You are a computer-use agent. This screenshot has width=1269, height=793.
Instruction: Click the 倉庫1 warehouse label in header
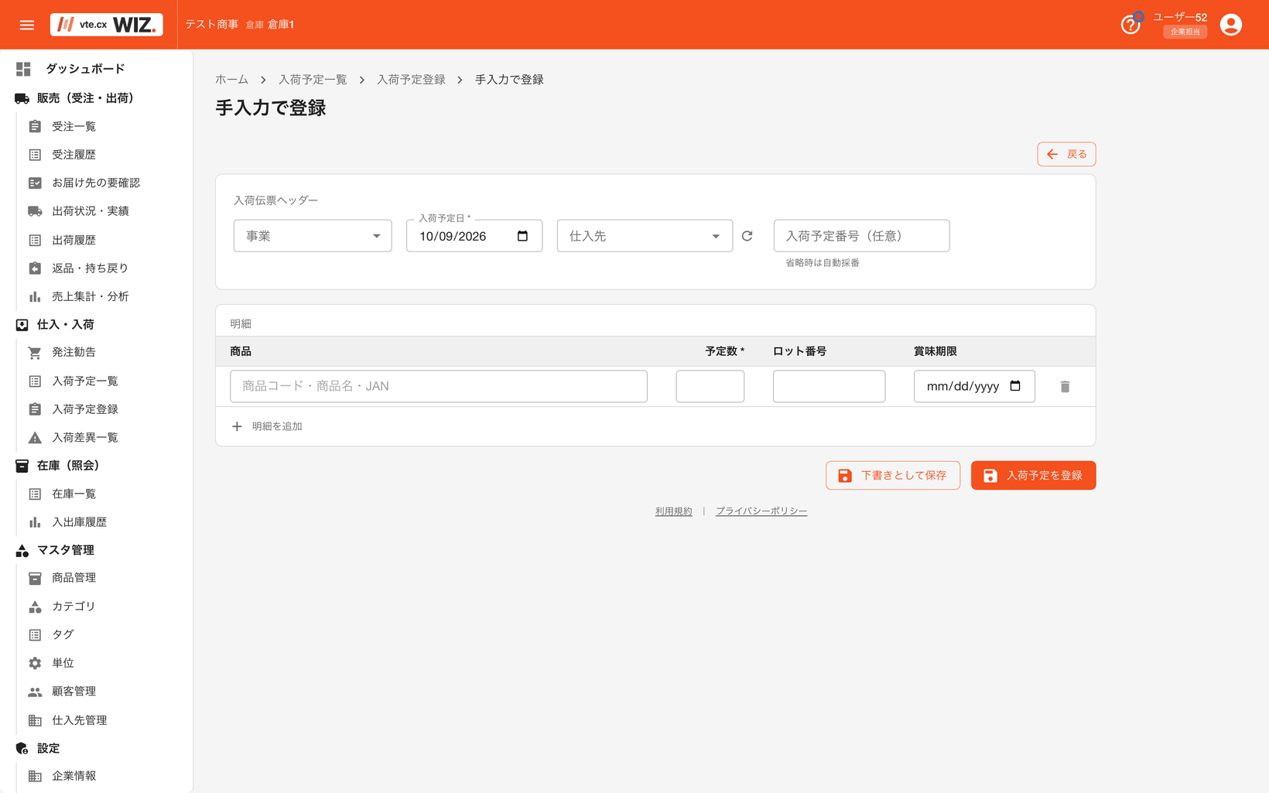coord(281,25)
